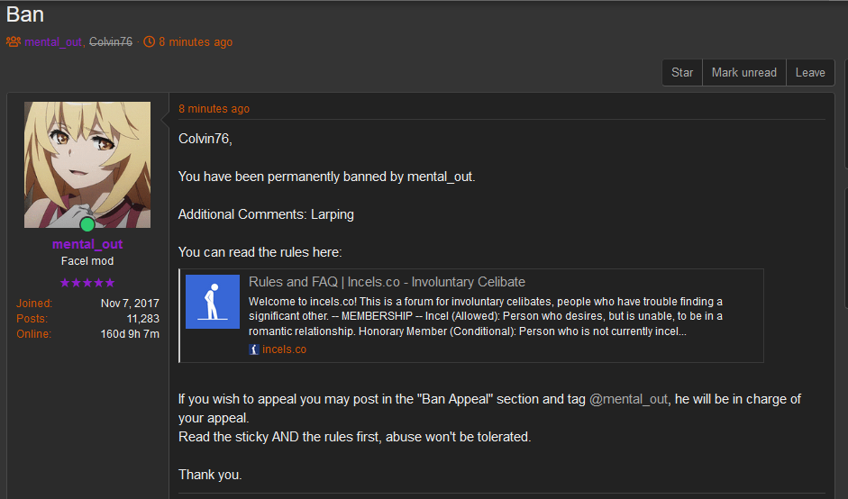Open the struck-through Colvin76 participant link
This screenshot has width=848, height=499.
coord(110,41)
